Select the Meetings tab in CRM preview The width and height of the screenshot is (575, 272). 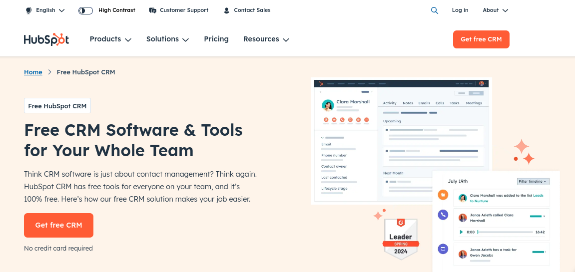pyautogui.click(x=474, y=103)
